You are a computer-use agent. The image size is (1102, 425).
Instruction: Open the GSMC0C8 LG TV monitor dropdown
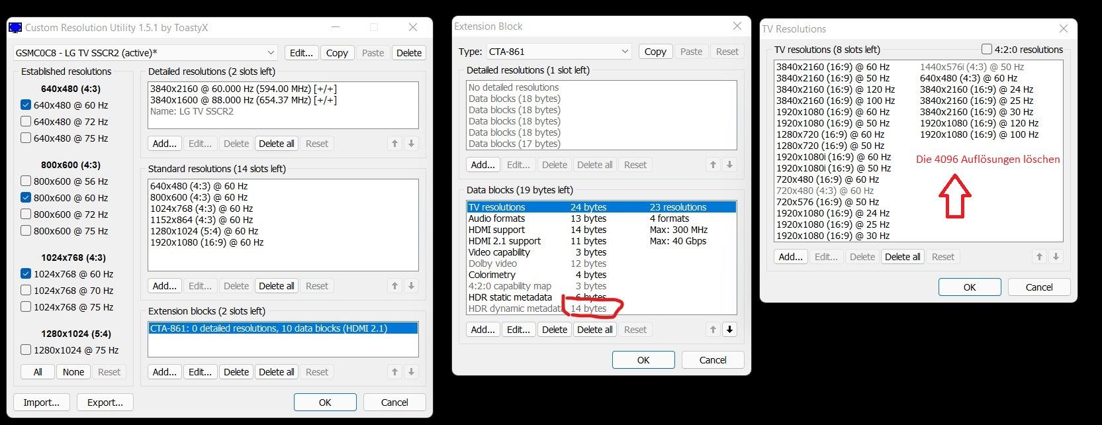tap(146, 53)
